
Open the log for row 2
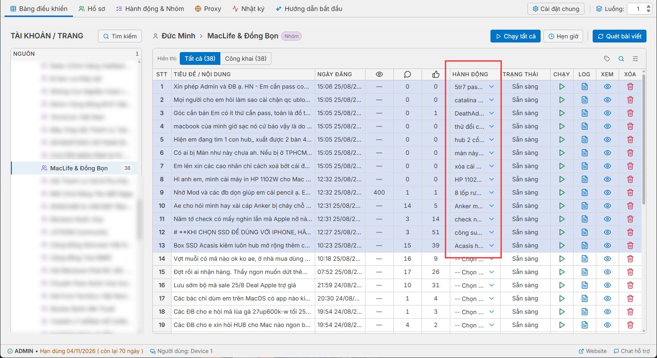coord(584,100)
